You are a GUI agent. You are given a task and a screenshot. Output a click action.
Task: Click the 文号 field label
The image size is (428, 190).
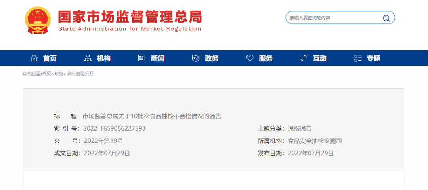coord(67,141)
